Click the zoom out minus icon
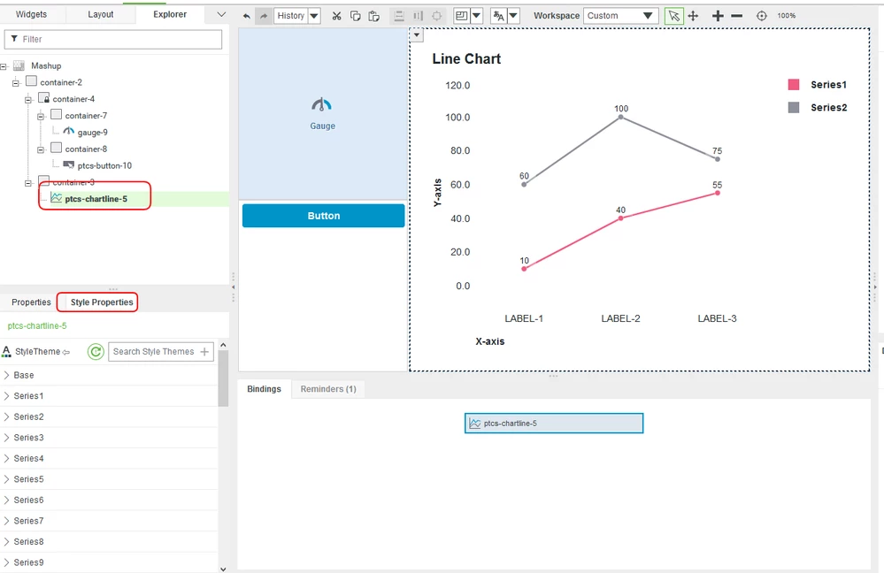The height and width of the screenshot is (573, 884). click(x=737, y=16)
